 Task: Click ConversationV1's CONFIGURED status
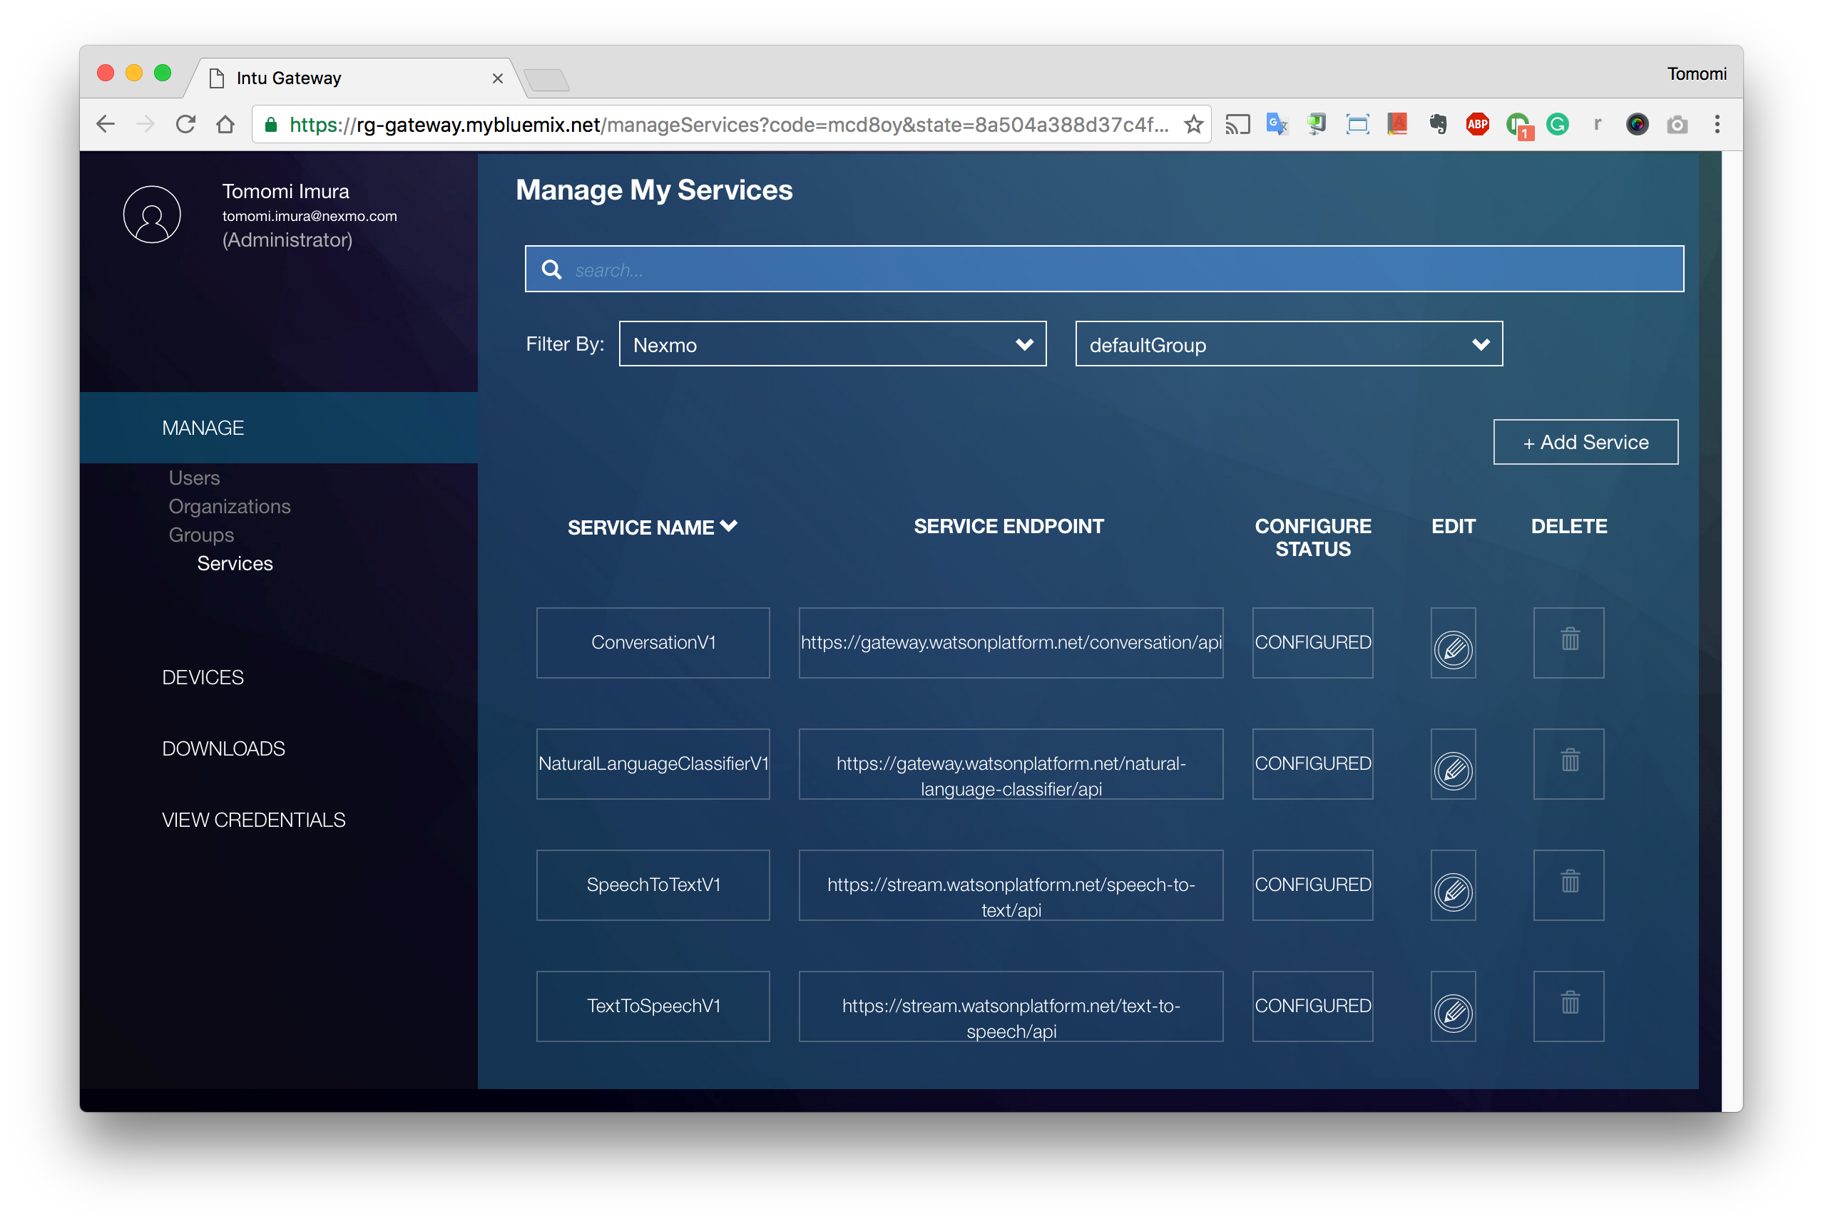pos(1313,644)
